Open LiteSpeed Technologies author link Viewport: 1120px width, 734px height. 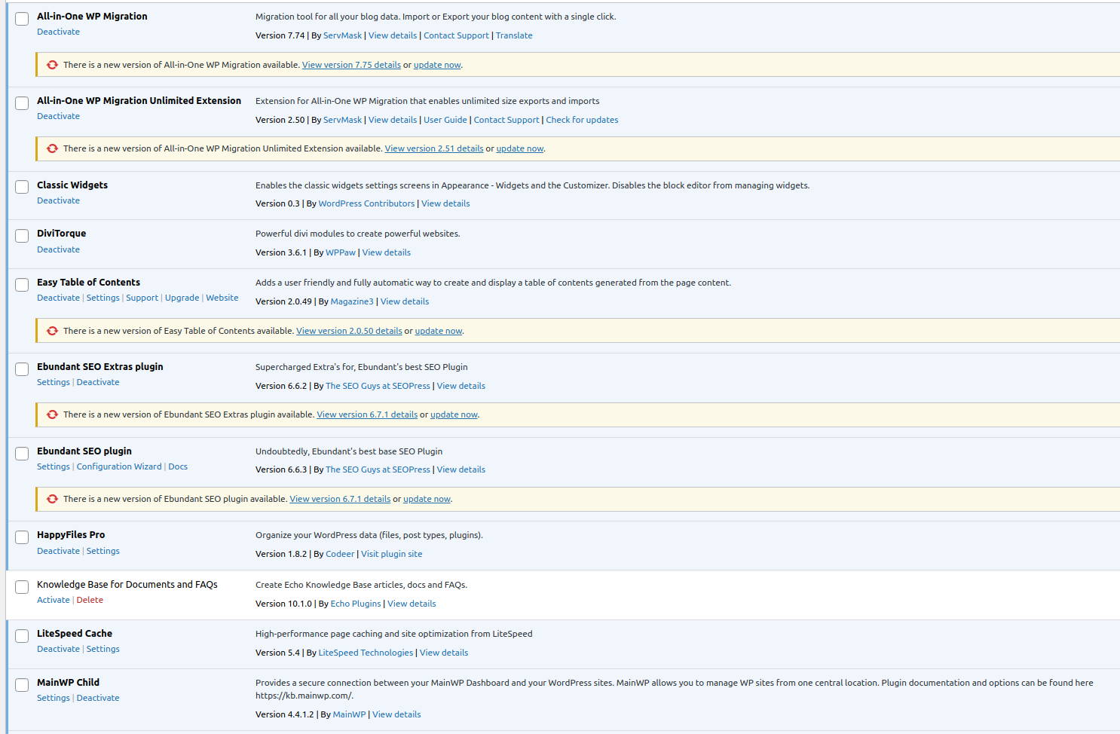point(366,653)
